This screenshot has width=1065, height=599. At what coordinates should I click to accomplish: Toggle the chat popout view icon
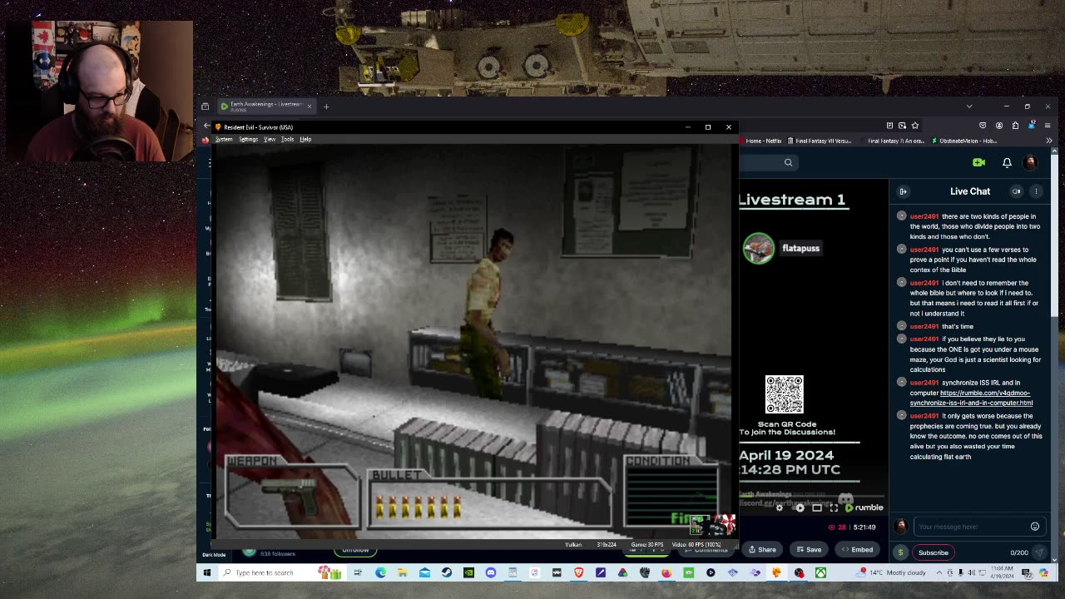pos(1016,191)
